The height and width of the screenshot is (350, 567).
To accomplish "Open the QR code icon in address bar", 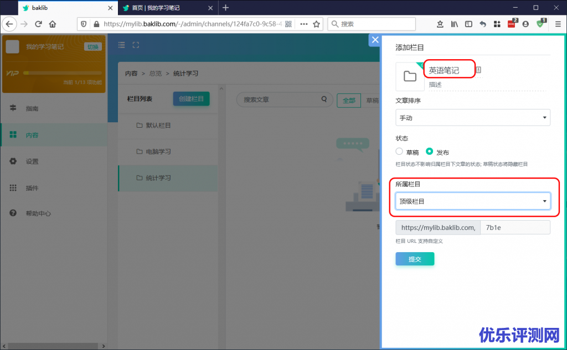I will (x=288, y=24).
